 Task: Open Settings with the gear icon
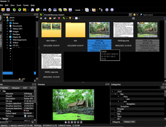(107, 10)
